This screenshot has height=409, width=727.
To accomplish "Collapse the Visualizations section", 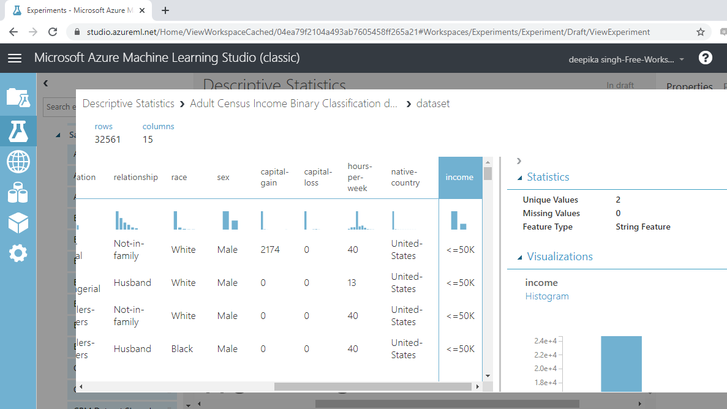I will 519,257.
